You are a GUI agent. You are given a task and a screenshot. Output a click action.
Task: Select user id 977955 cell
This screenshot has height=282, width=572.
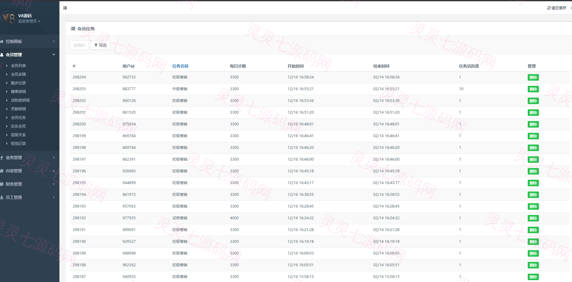coord(129,218)
